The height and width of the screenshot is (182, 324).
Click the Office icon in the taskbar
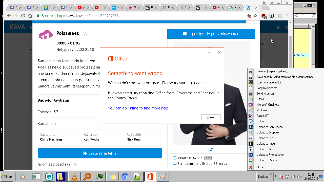tap(150, 177)
